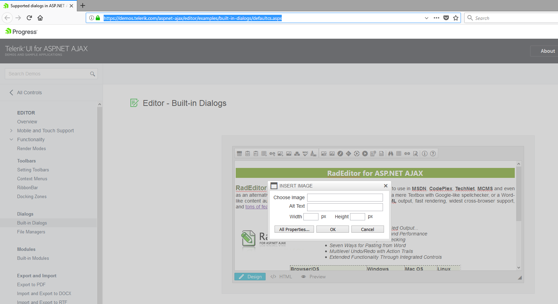Open the link manager chain icon
558x304 pixels.
click(407, 154)
